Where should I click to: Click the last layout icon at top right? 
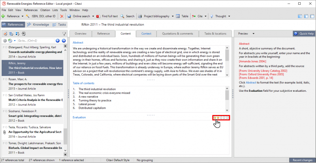click(x=312, y=16)
